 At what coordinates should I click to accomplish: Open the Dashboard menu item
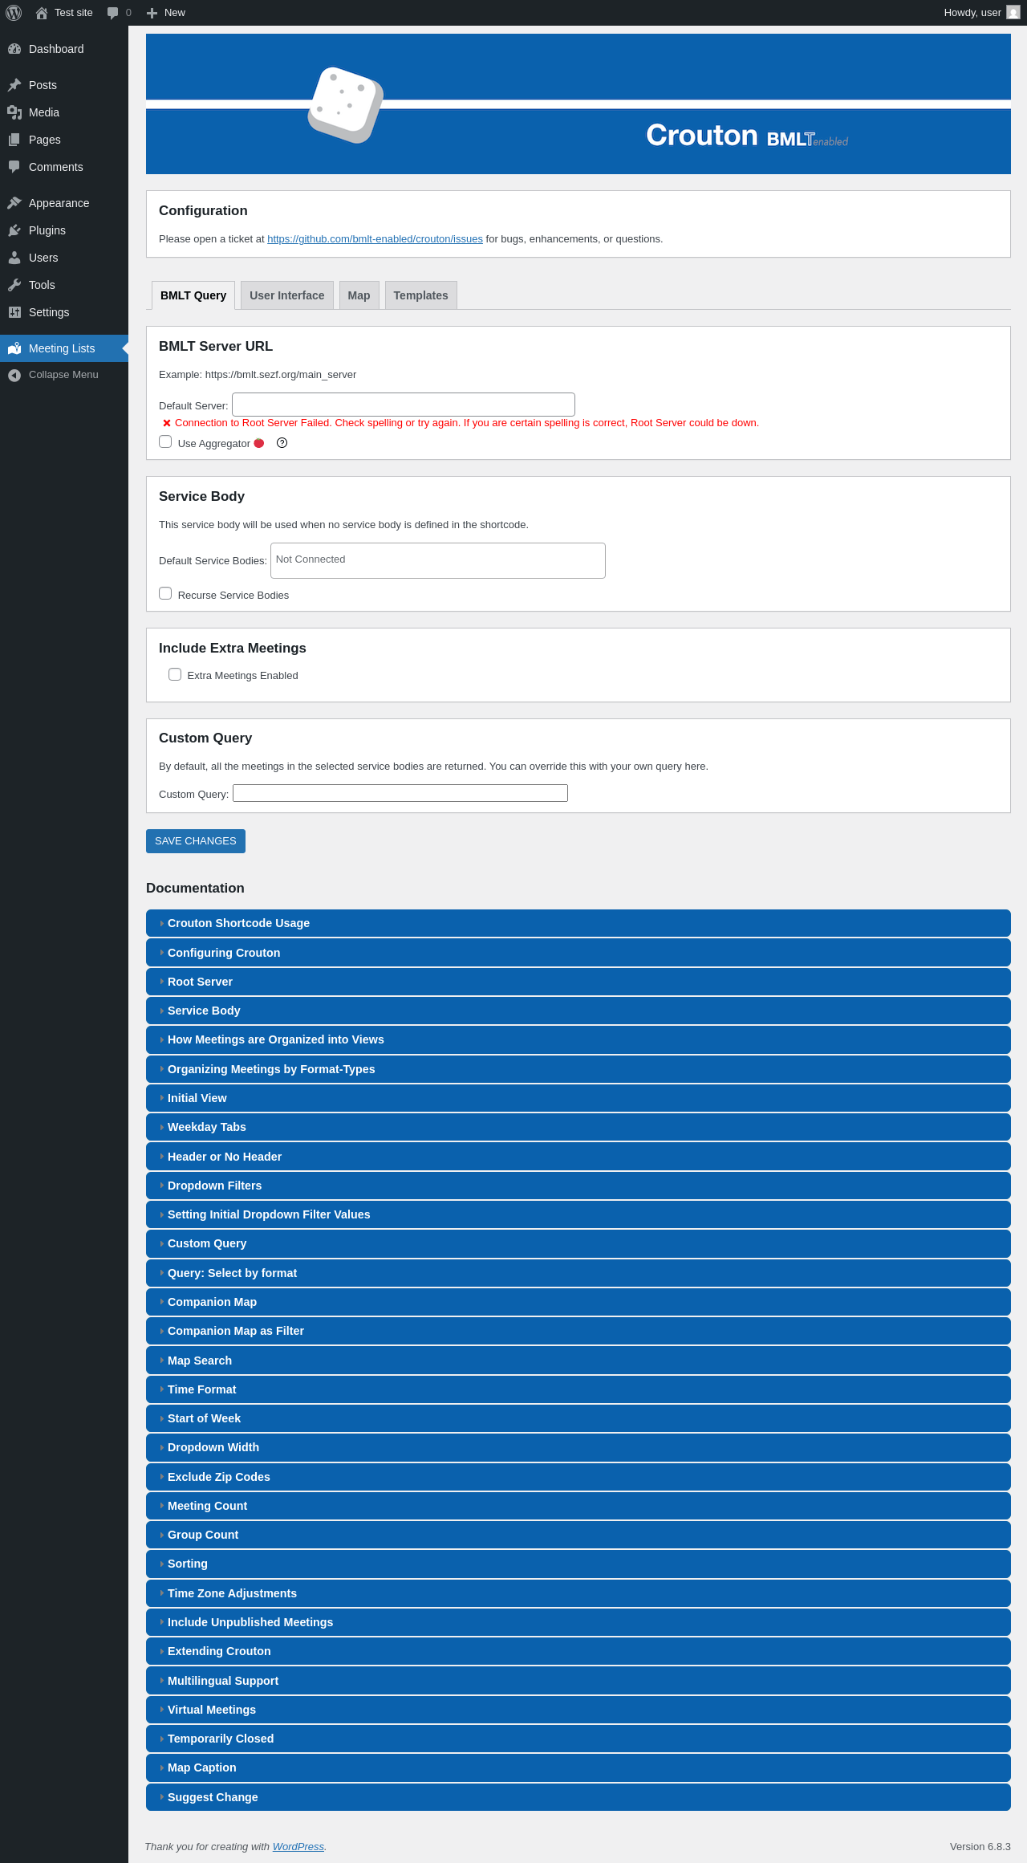pyautogui.click(x=64, y=49)
